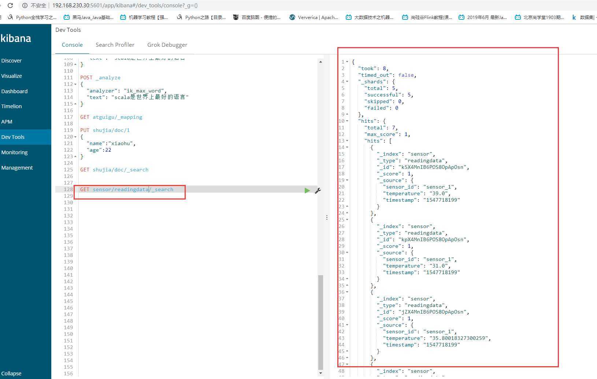This screenshot has height=379, width=597.
Task: Click the Dev Tools page heading
Action: pyautogui.click(x=68, y=30)
